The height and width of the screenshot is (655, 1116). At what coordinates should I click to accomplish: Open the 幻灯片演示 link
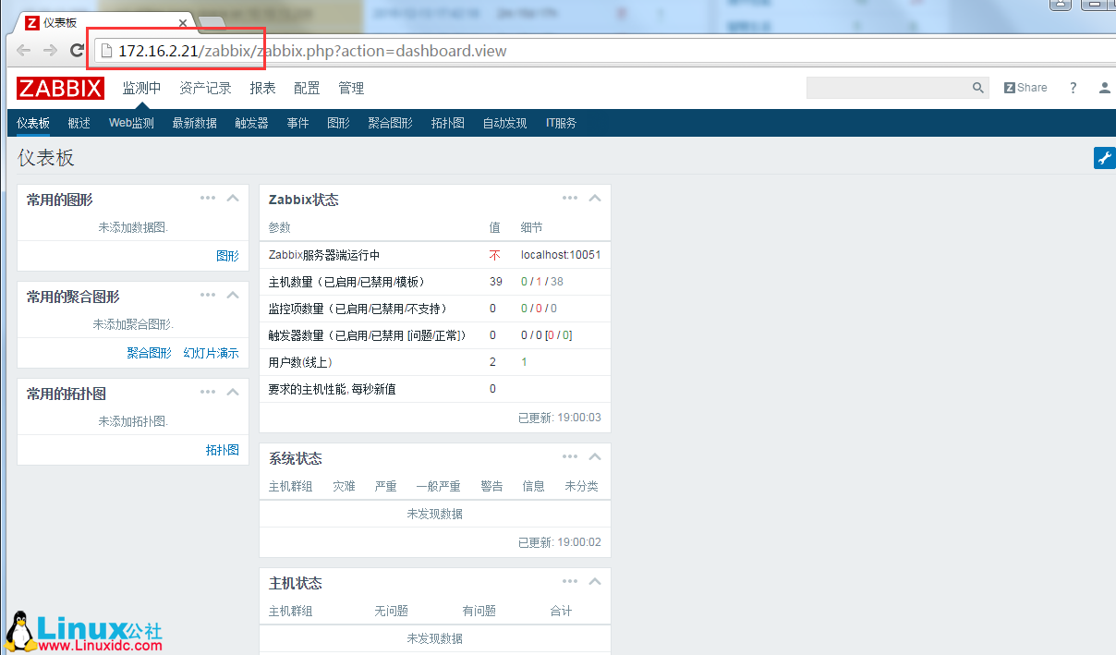click(x=210, y=352)
